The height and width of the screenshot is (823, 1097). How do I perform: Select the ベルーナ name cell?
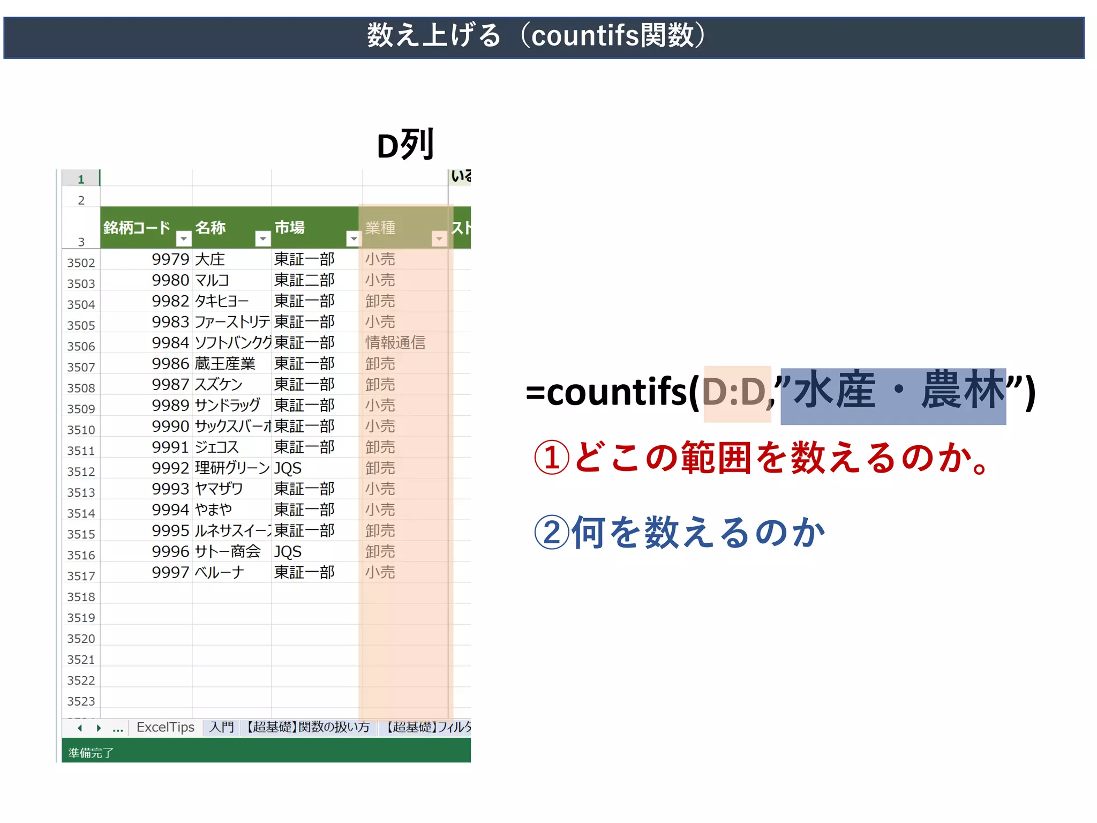point(231,573)
